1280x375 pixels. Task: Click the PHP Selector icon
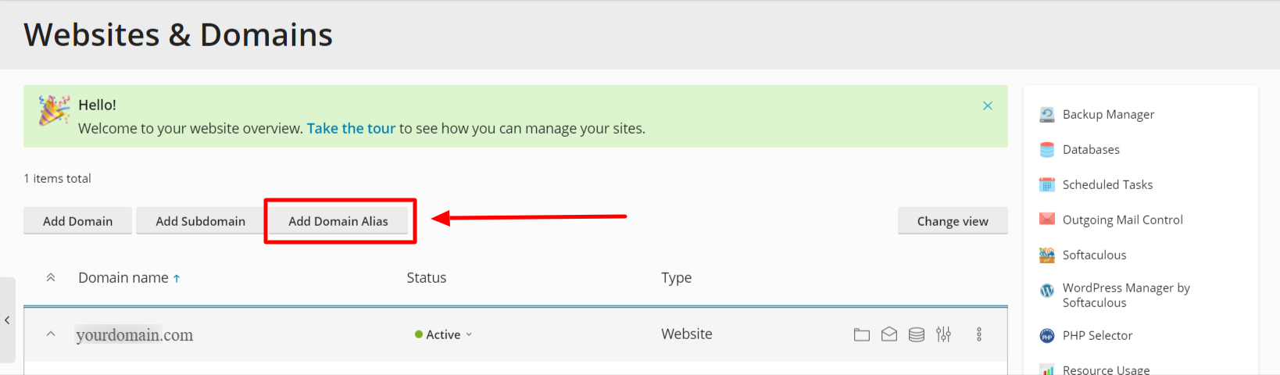tap(1047, 336)
